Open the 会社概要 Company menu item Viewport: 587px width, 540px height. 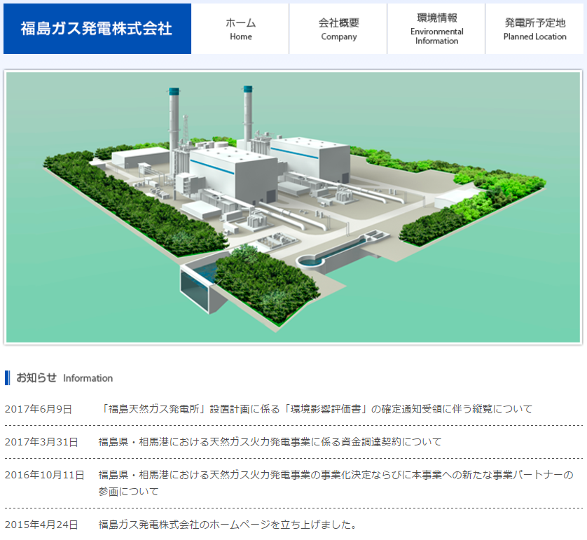338,29
